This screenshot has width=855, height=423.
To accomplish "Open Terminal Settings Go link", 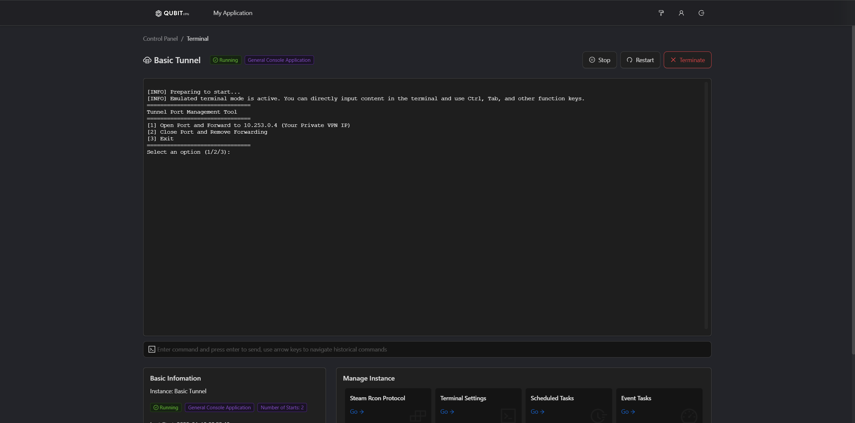I will [447, 412].
